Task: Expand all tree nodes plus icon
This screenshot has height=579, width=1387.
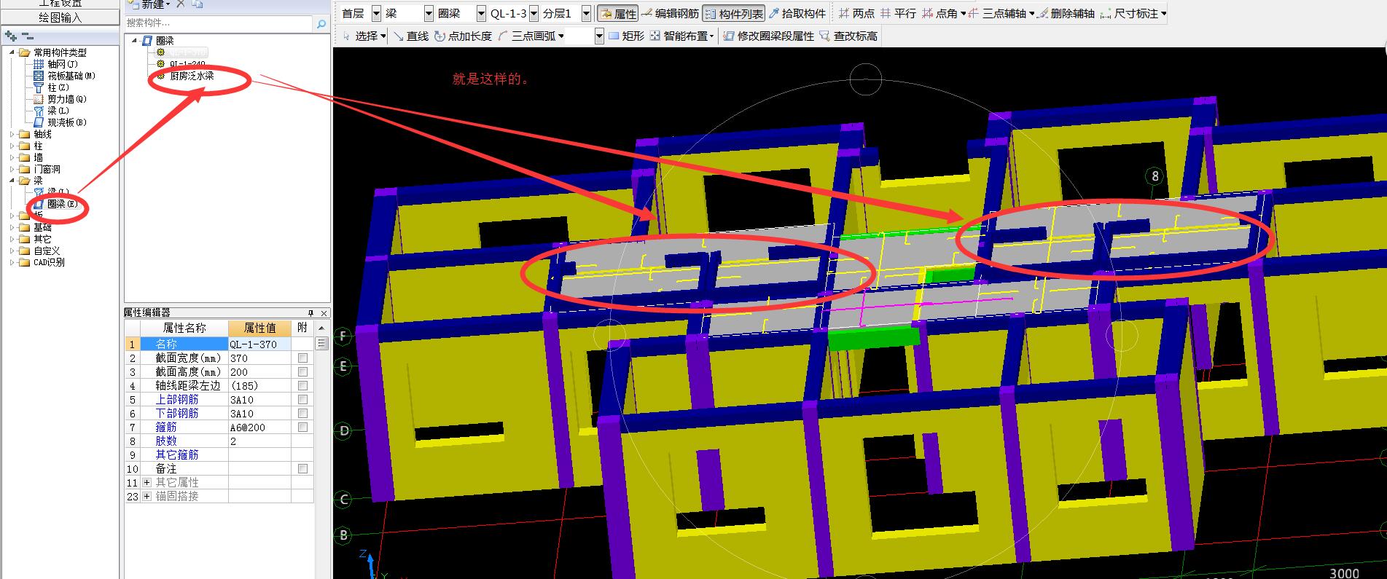Action: (11, 35)
